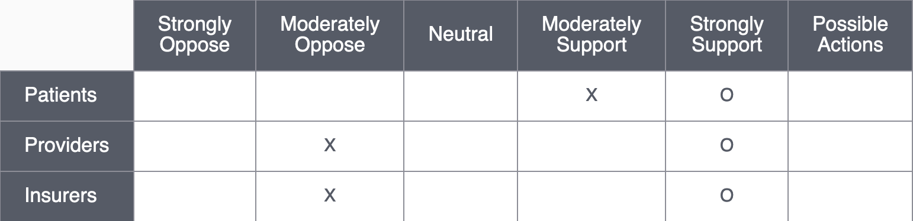913x221 pixels.
Task: Click the X in the Insurers row
Action: coord(330,196)
